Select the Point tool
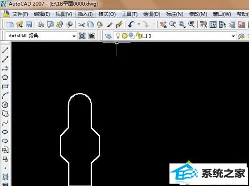Screen dimensions: 249x186 click(x=5, y=168)
